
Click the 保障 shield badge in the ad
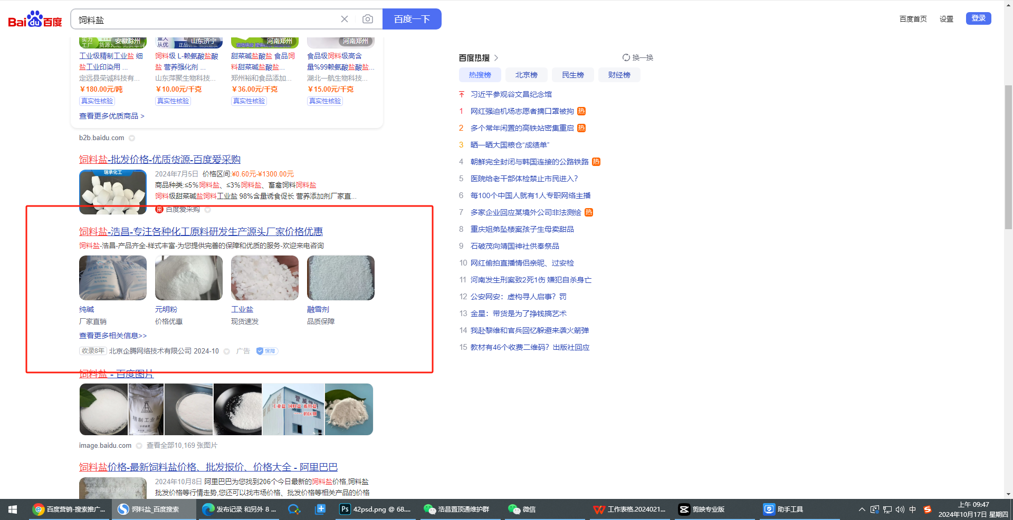267,351
